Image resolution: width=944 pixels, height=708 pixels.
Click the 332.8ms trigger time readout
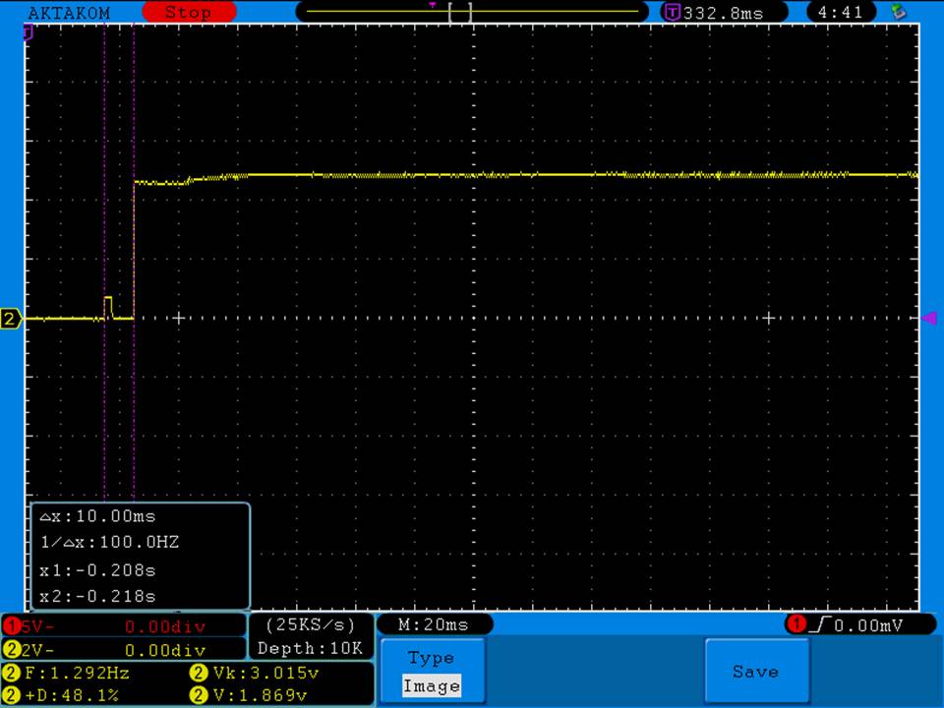(722, 13)
